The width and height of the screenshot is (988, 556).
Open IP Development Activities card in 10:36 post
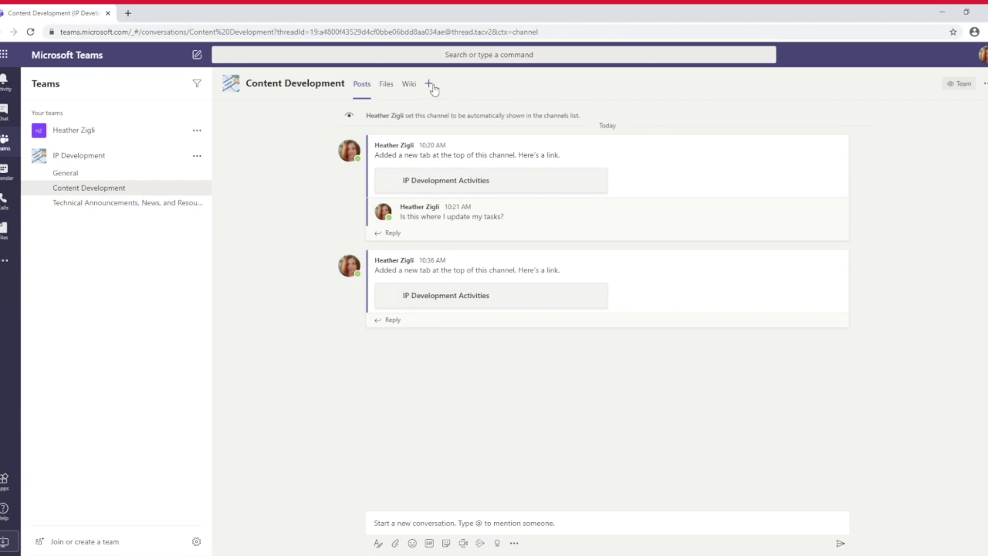[491, 296]
